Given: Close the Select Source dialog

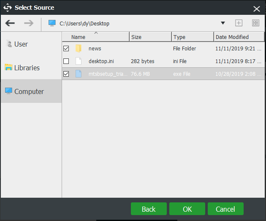Looking at the screenshot, I should point(256,8).
